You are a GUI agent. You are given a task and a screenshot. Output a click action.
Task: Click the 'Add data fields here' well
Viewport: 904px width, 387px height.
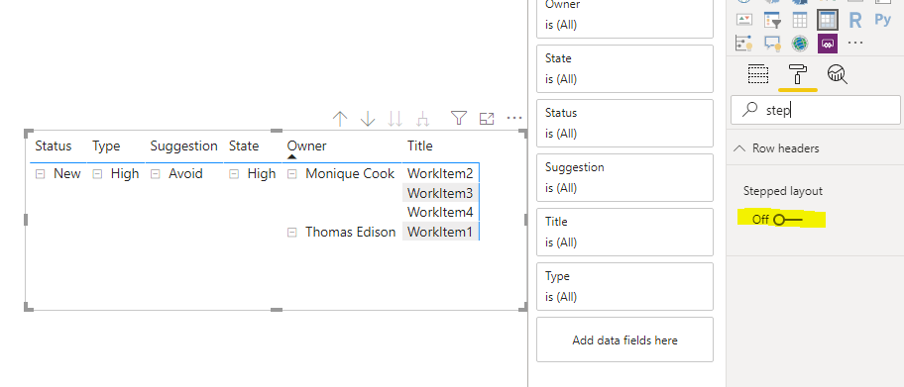pyautogui.click(x=624, y=339)
